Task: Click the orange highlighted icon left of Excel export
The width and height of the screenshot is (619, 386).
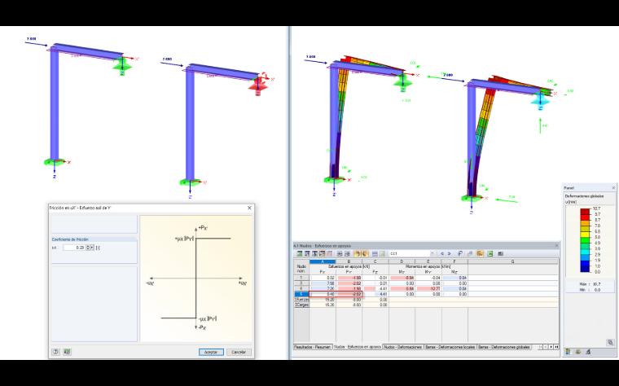Action: pos(480,254)
